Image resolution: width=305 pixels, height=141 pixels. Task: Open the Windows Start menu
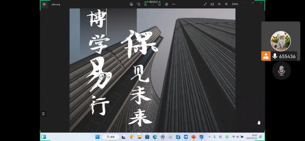point(97,137)
